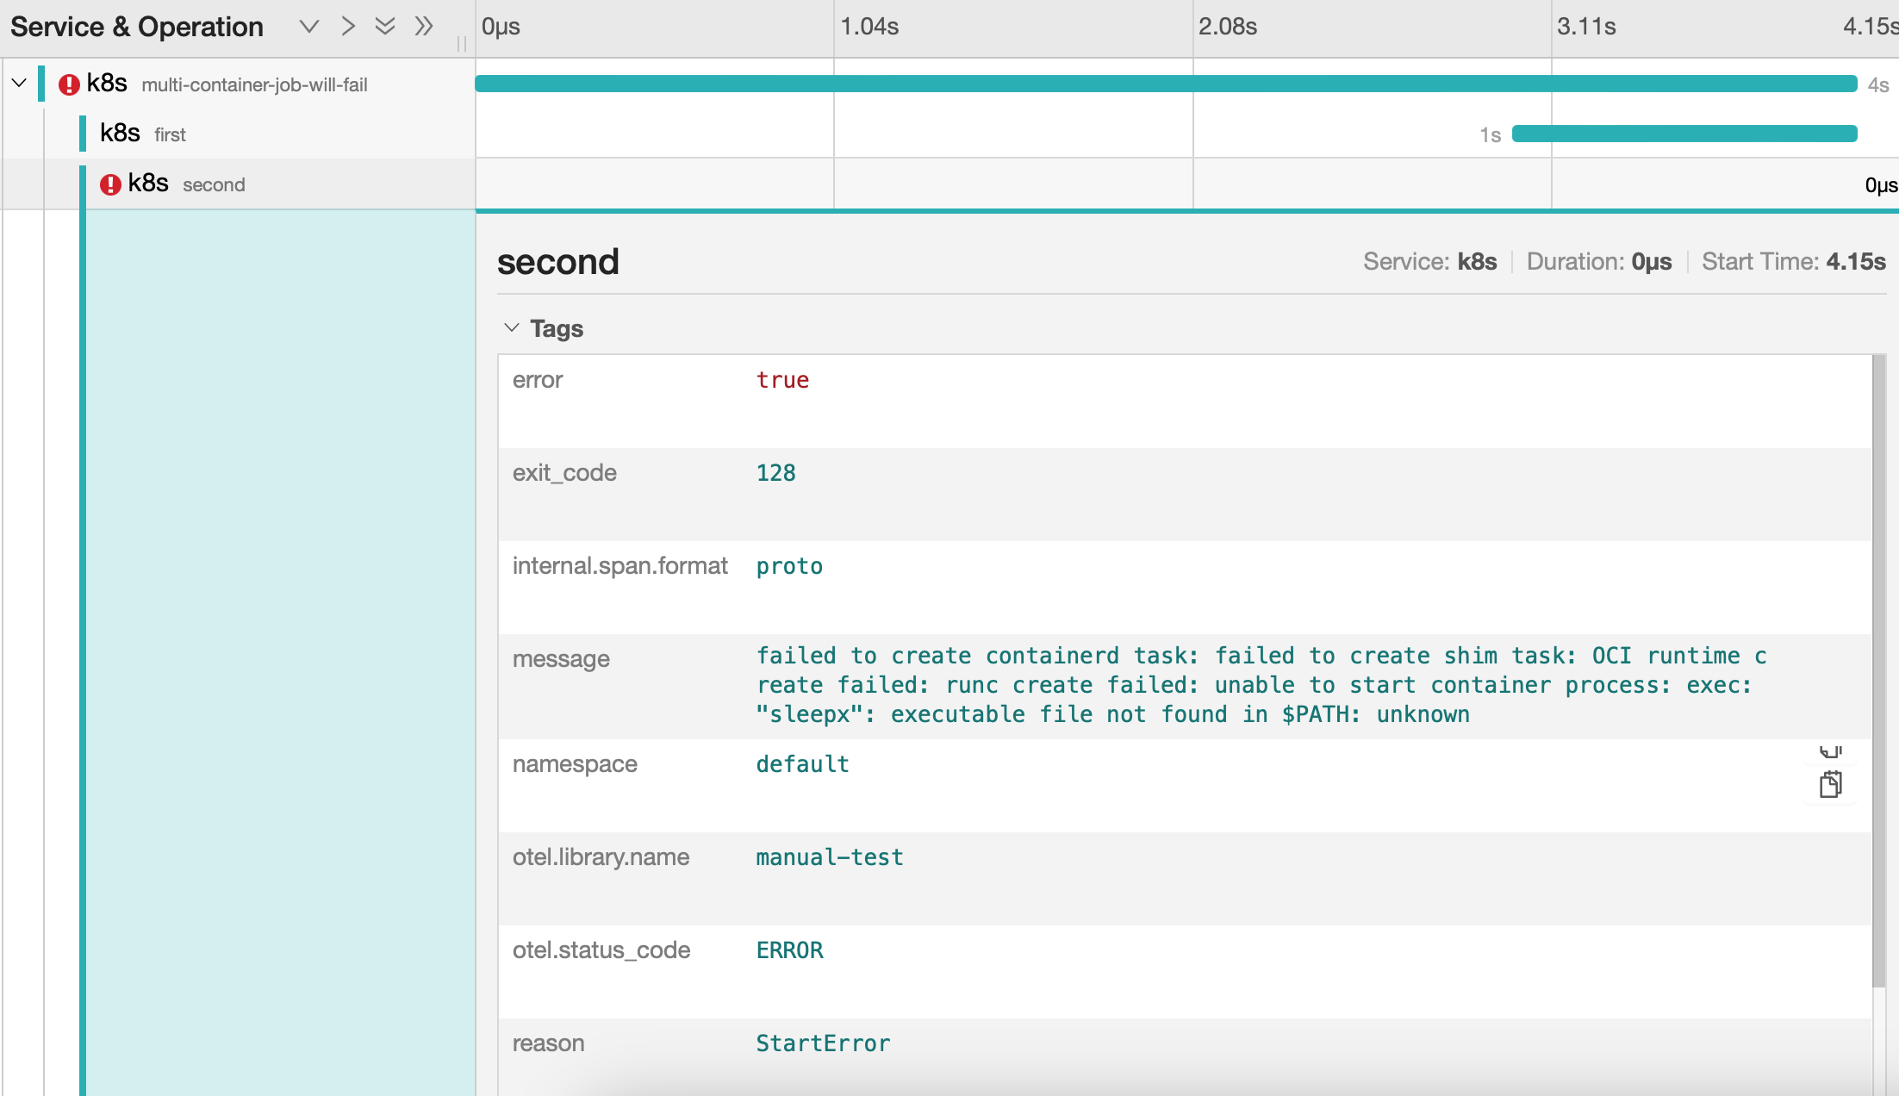
Task: Click the exit_code value 128
Action: coord(775,473)
